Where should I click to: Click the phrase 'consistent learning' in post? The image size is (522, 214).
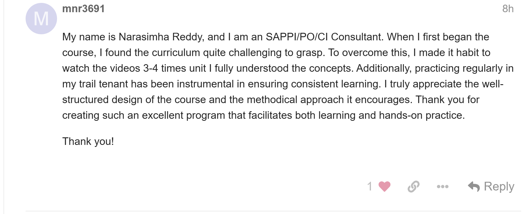[x=336, y=84]
